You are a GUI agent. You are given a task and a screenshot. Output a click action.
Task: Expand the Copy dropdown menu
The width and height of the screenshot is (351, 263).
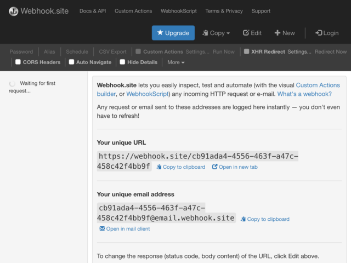pos(216,33)
